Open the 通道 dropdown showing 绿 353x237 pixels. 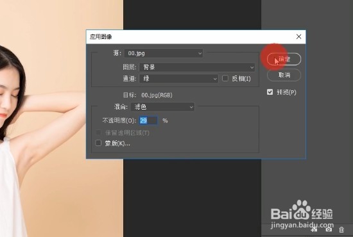tap(179, 79)
